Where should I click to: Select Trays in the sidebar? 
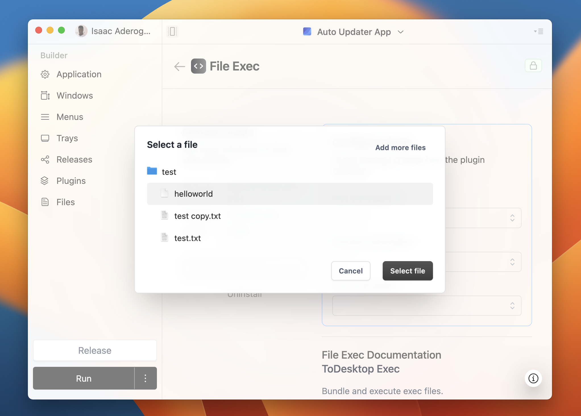67,138
